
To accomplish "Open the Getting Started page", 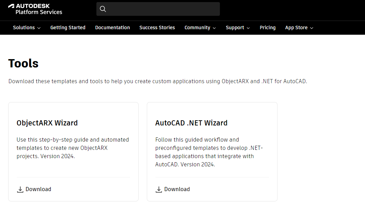I will (x=68, y=27).
